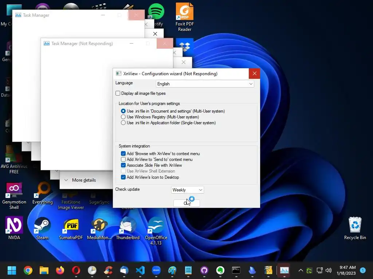Image resolution: width=373 pixels, height=279 pixels.
Task: Uncheck 'Associate Slide File with XnView'
Action: pyautogui.click(x=123, y=165)
